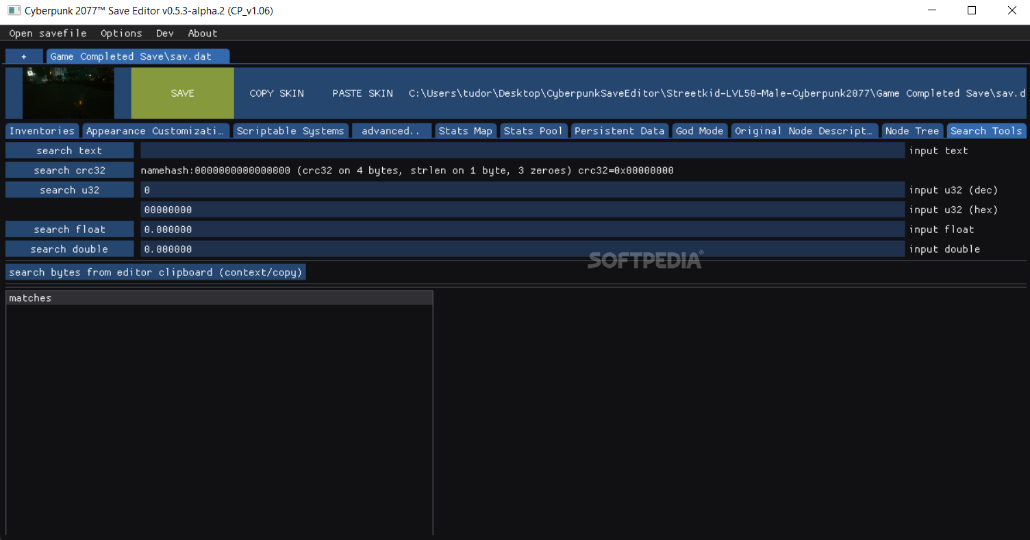Switch to Scriptable Systems tab
Screen dimensions: 1030x540
click(x=290, y=131)
